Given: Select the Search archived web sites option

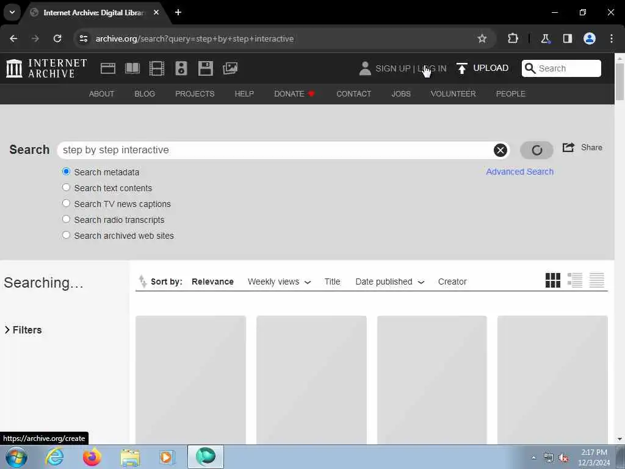Looking at the screenshot, I should click(66, 235).
